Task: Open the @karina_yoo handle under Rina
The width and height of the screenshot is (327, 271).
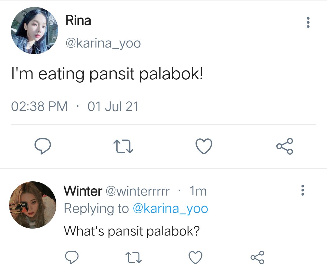Action: (103, 43)
